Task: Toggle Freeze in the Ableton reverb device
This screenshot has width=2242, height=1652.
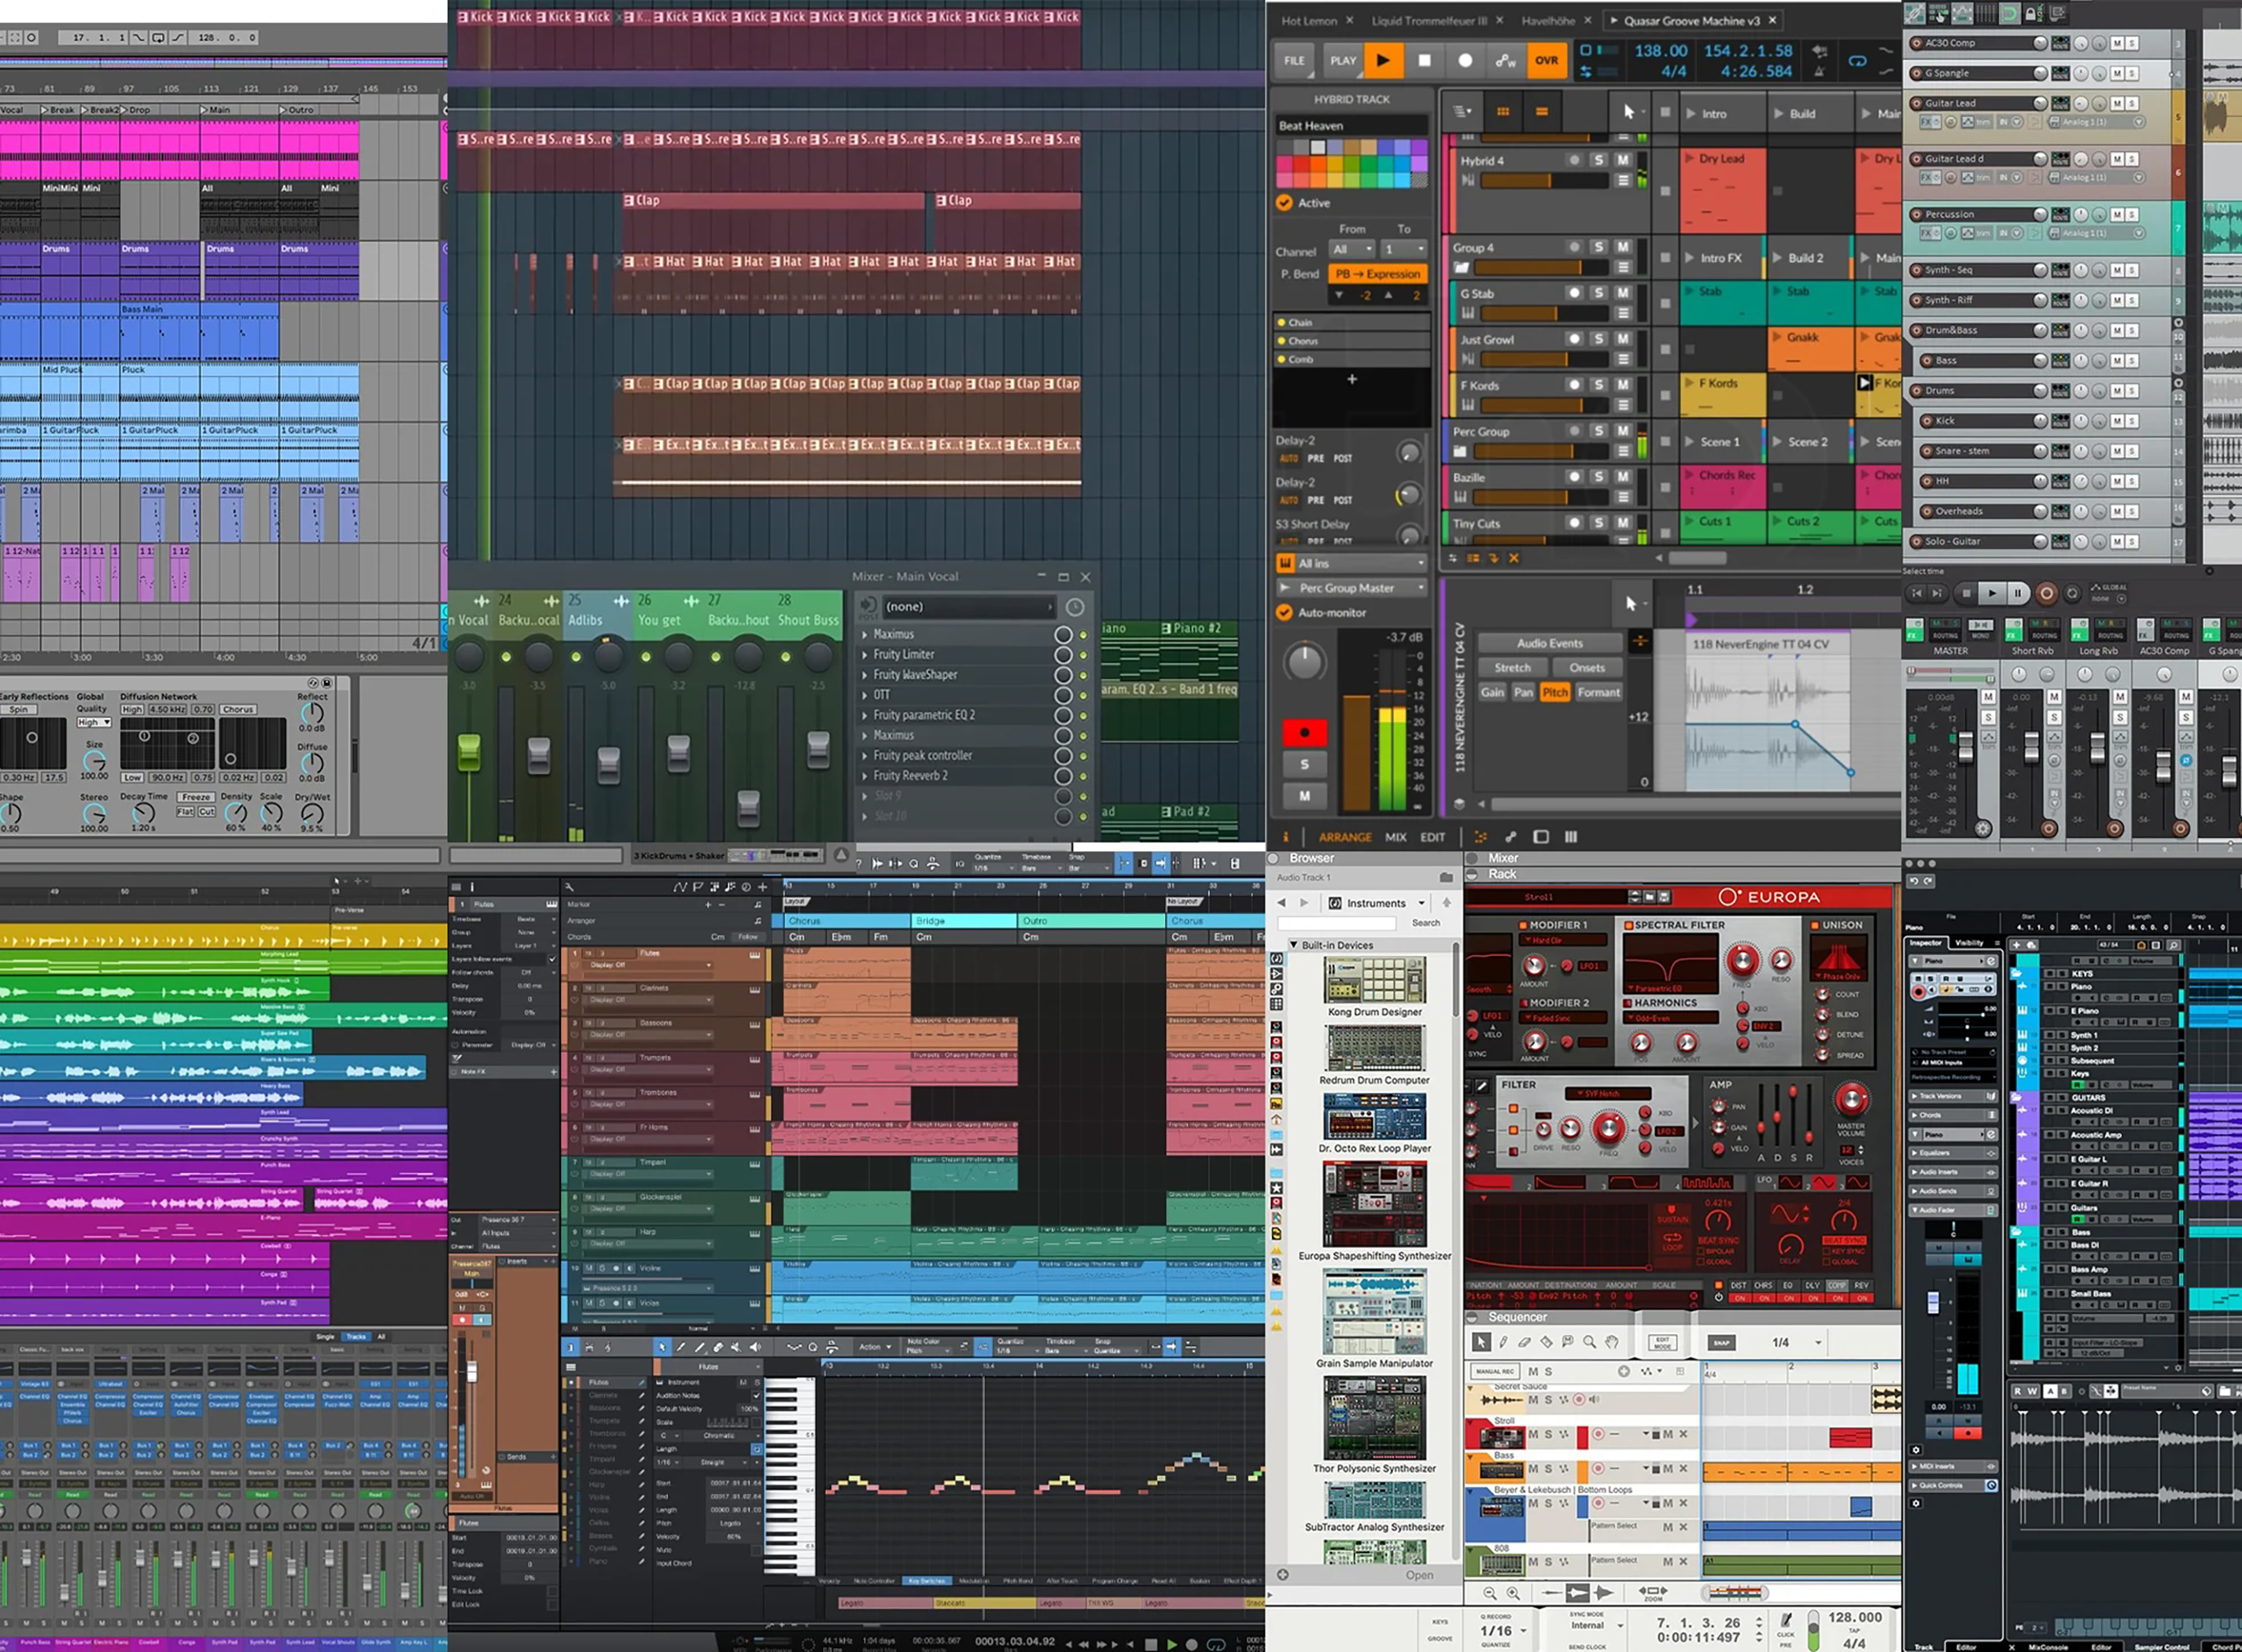Action: point(196,797)
